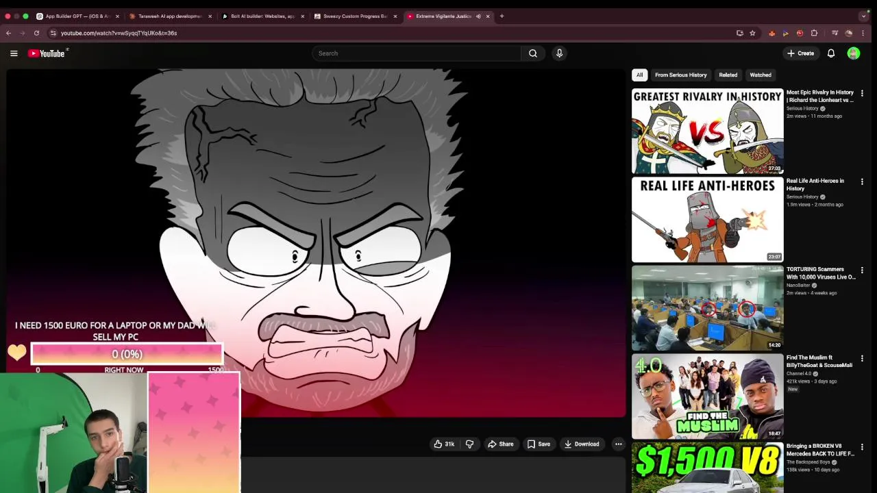Screen dimensions: 877x493
Task: Save the video to a playlist
Action: coord(538,444)
